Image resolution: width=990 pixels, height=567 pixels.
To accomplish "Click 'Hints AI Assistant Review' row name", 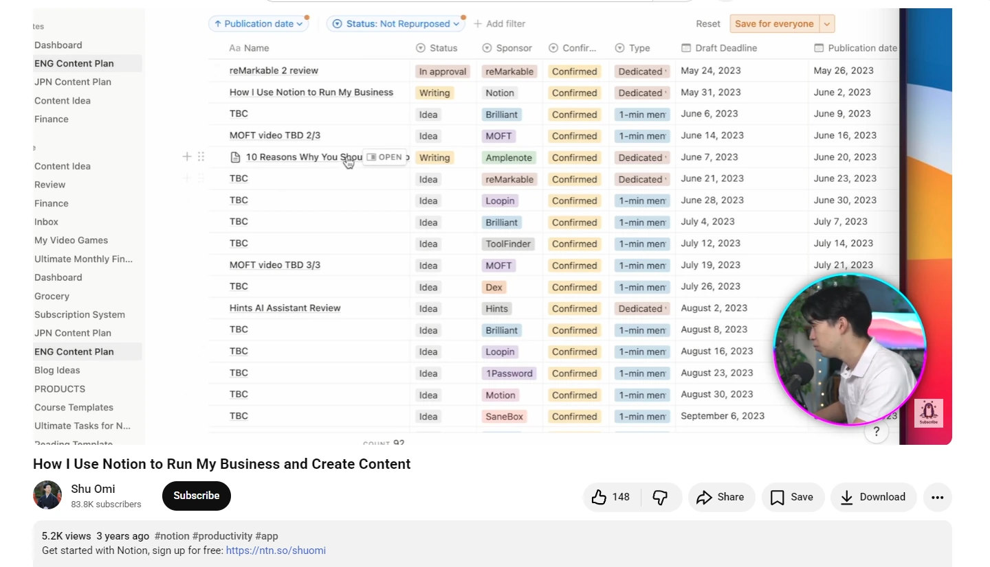I will tap(285, 308).
